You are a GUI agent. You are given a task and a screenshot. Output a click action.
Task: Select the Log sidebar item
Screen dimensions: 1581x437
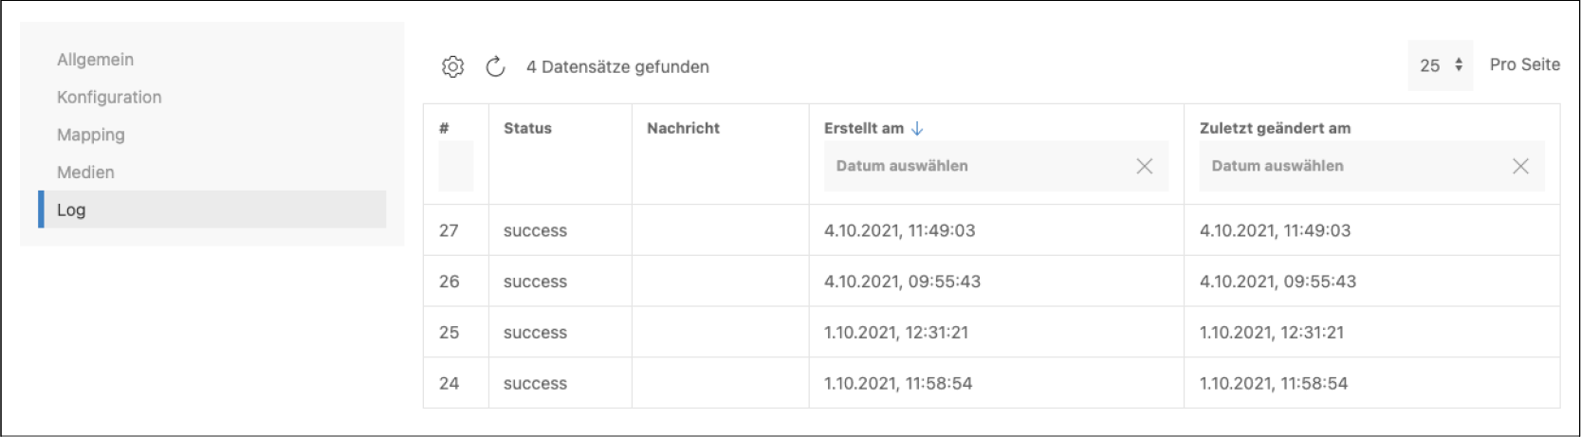[71, 209]
